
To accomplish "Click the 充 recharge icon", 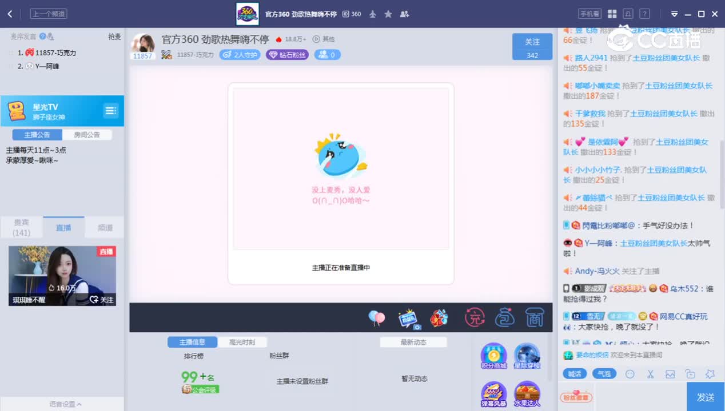I will 475,317.
